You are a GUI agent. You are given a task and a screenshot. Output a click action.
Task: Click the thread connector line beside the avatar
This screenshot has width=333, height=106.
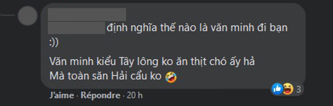(x=7, y=16)
